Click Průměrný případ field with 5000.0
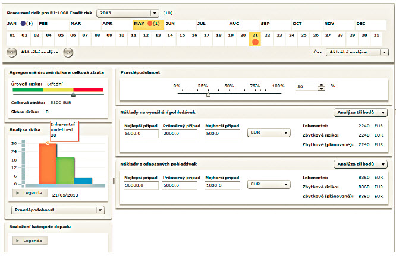This screenshot has height=256, width=396. pos(180,185)
